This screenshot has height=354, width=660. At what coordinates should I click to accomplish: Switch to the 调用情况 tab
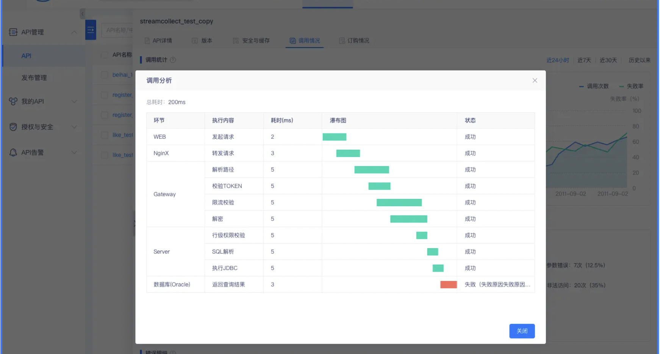coord(305,40)
